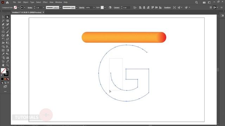Choose the Symbol Sprayer tool
This screenshot has height=126, width=225.
point(3,58)
